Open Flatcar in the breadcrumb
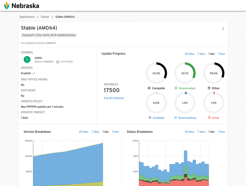Image resolution: width=246 pixels, height=186 pixels. [x=45, y=17]
